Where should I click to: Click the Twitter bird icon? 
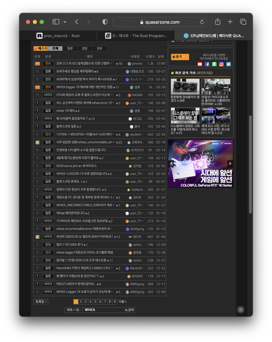(228, 64)
